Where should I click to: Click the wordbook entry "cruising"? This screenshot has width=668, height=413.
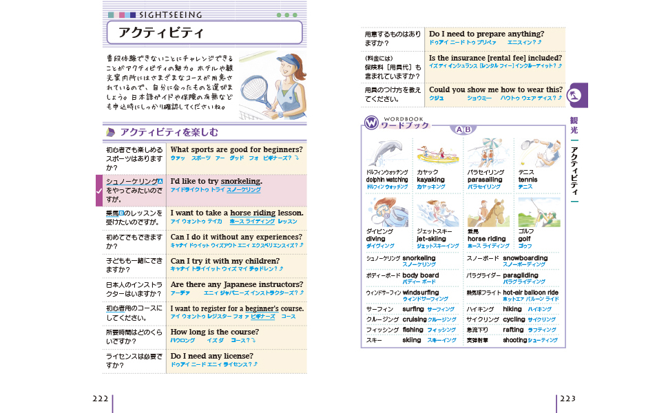pos(415,319)
